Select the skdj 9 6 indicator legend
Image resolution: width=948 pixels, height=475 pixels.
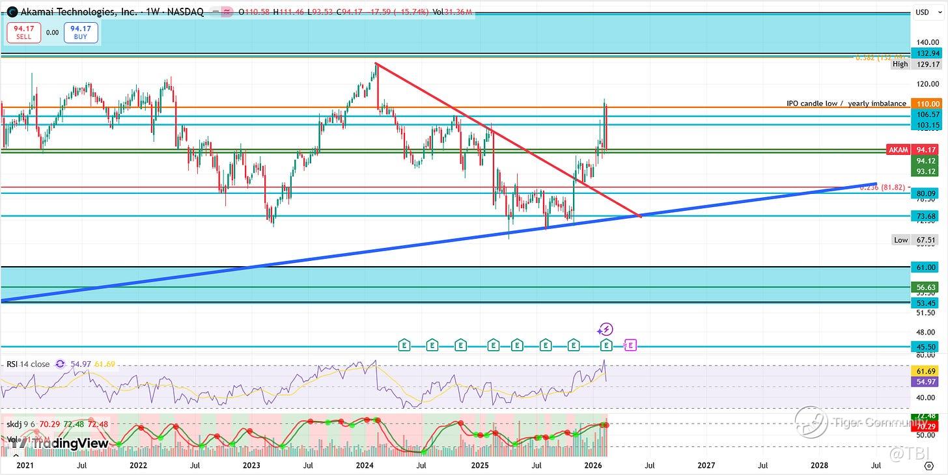21,424
